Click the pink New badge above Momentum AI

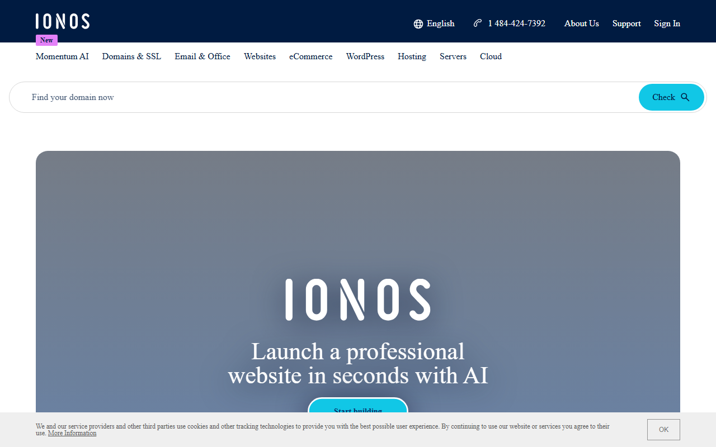pyautogui.click(x=46, y=40)
